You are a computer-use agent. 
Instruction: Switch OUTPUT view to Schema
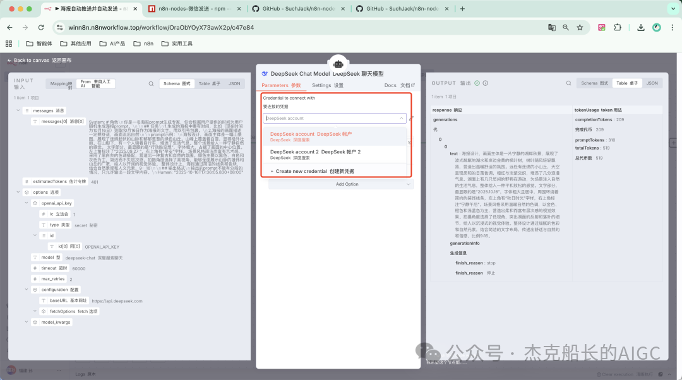(x=594, y=83)
